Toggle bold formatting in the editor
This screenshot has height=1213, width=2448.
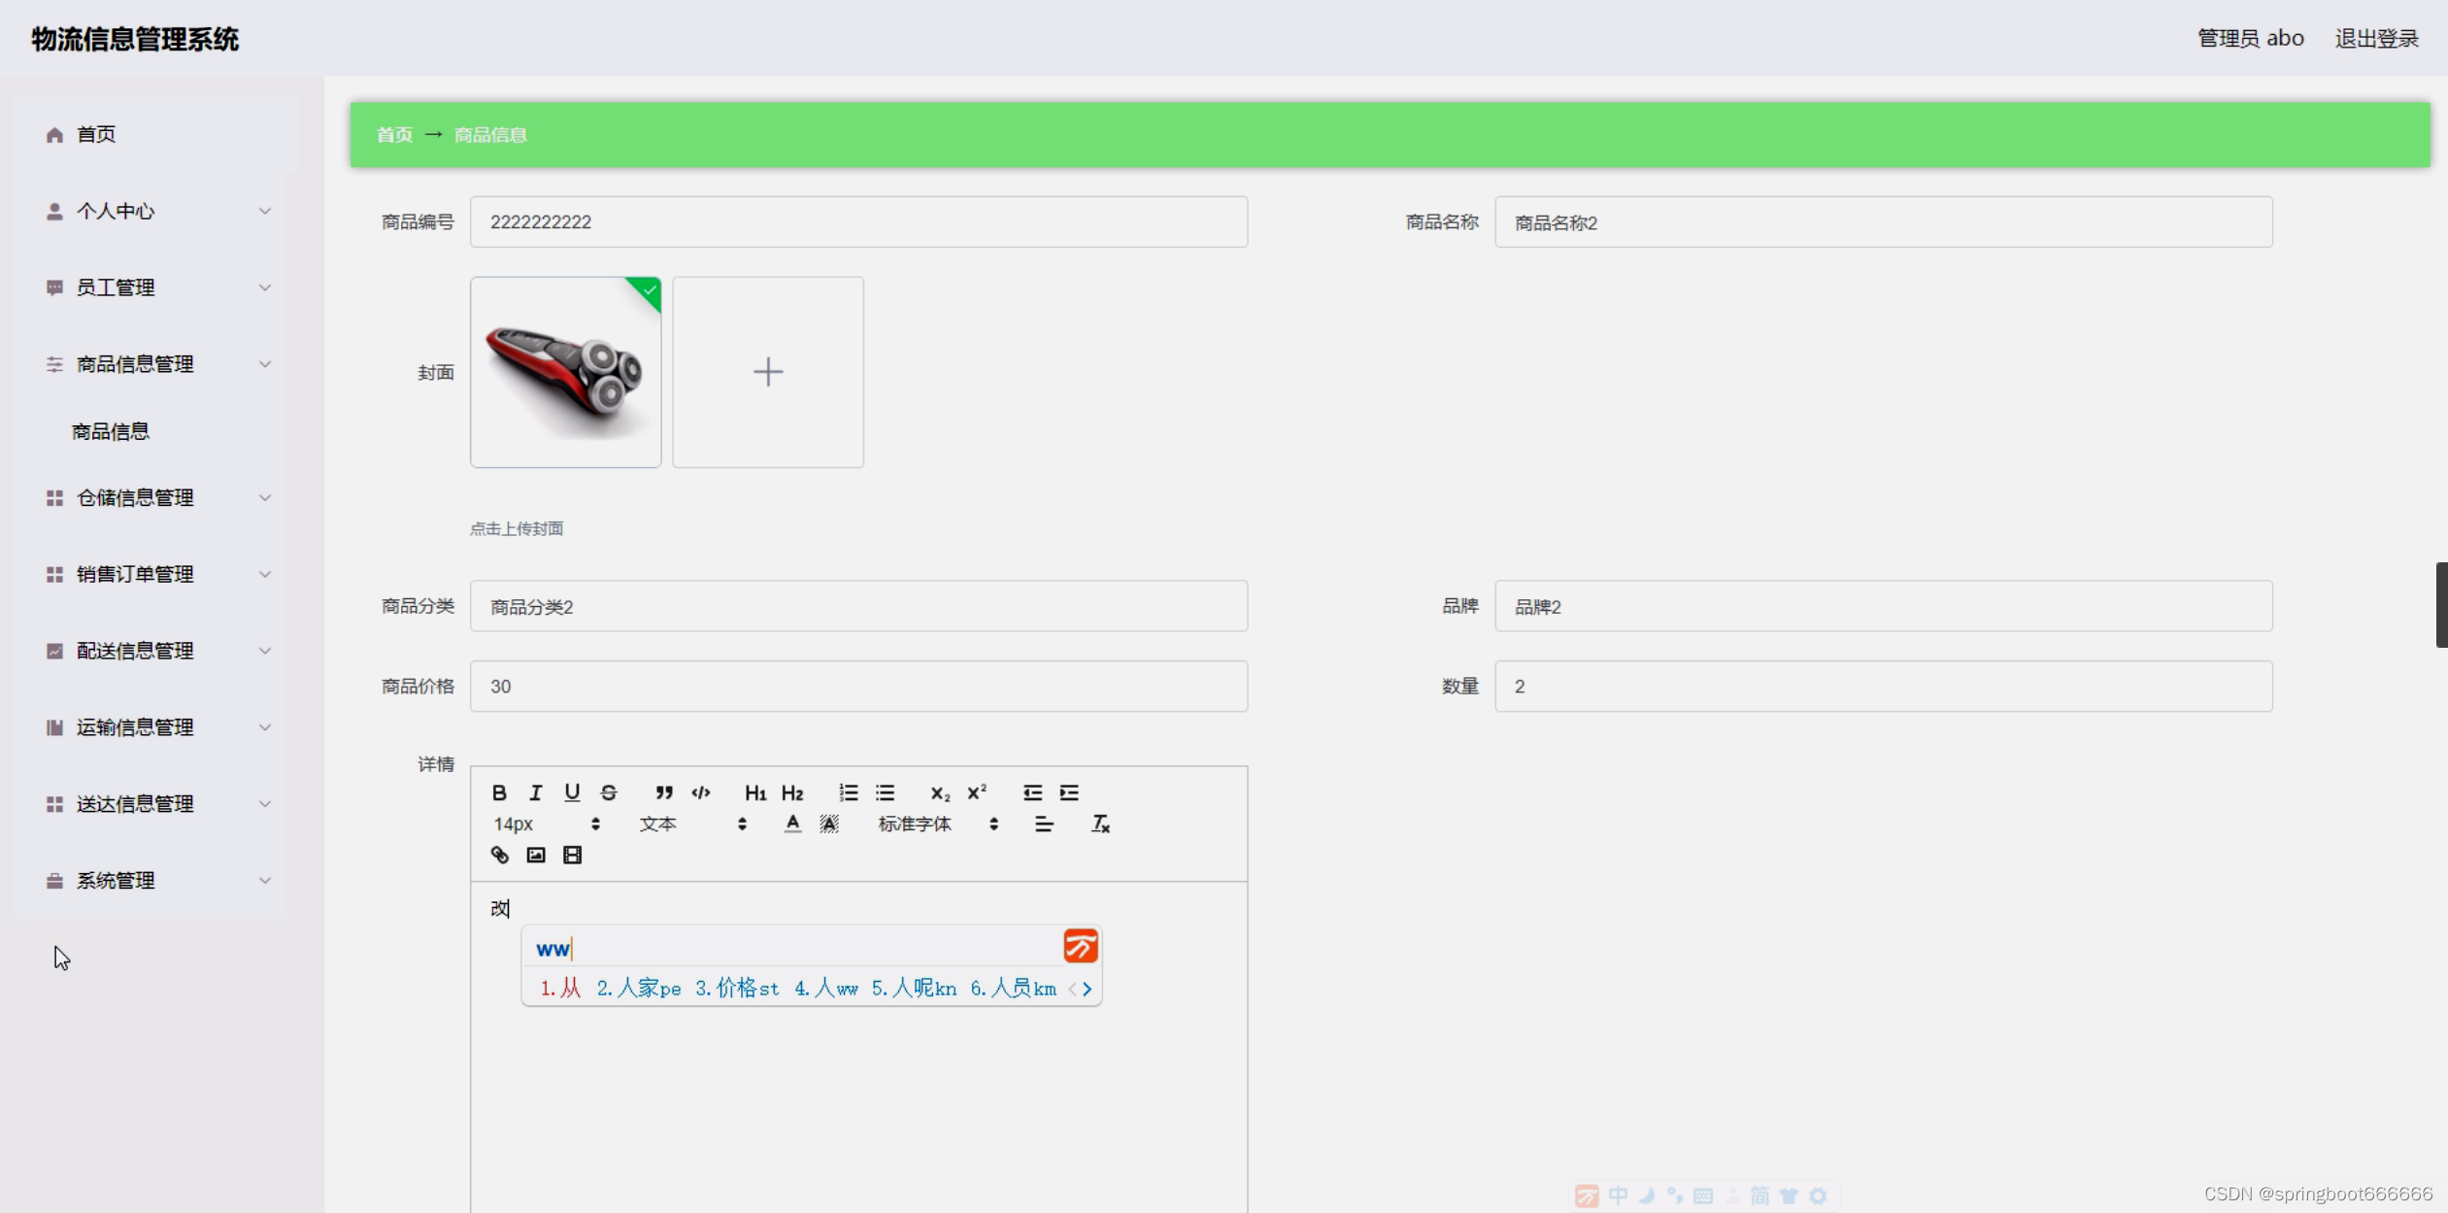pos(499,792)
